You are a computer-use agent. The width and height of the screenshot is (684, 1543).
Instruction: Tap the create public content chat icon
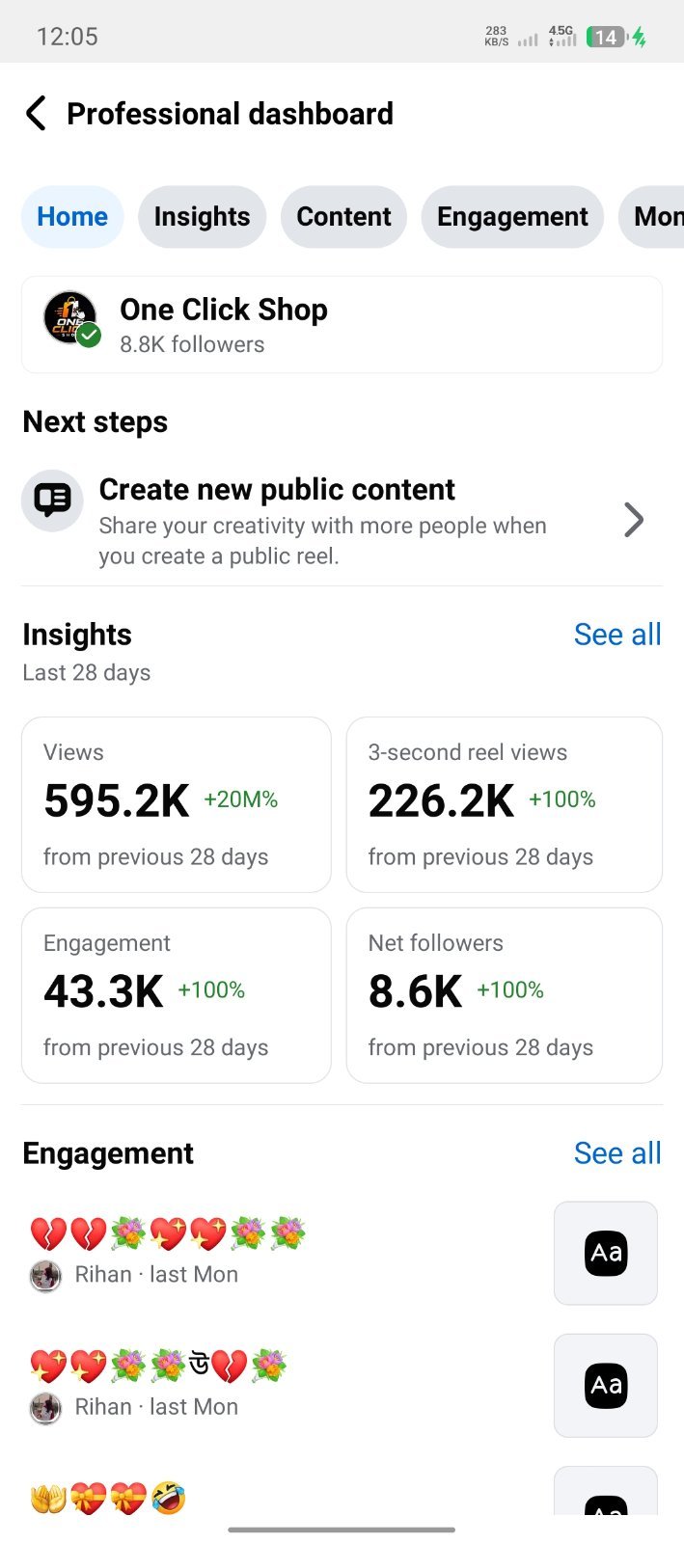[52, 500]
